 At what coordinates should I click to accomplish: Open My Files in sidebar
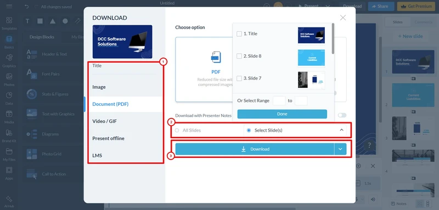pos(9,155)
